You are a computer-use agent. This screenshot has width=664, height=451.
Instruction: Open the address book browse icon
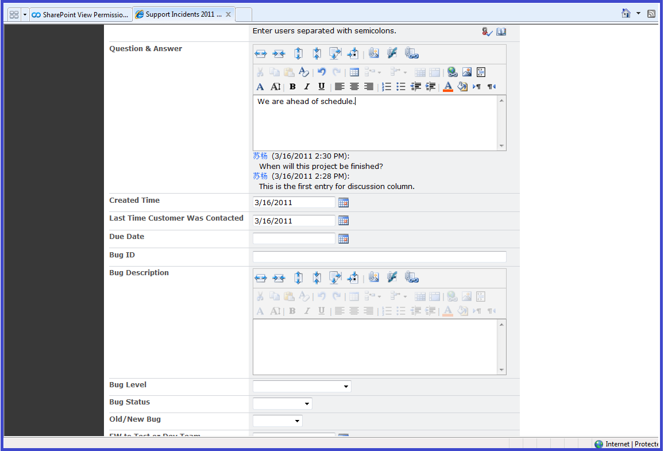[x=501, y=32]
